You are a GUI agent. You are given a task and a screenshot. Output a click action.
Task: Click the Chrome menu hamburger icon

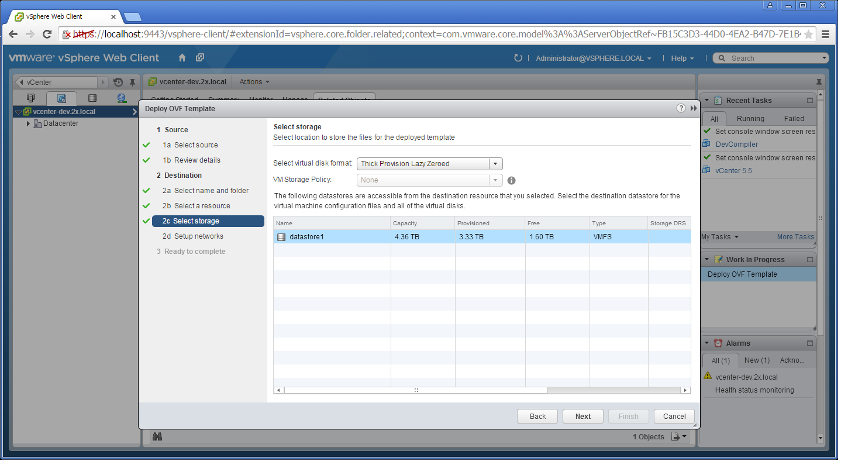tap(825, 34)
